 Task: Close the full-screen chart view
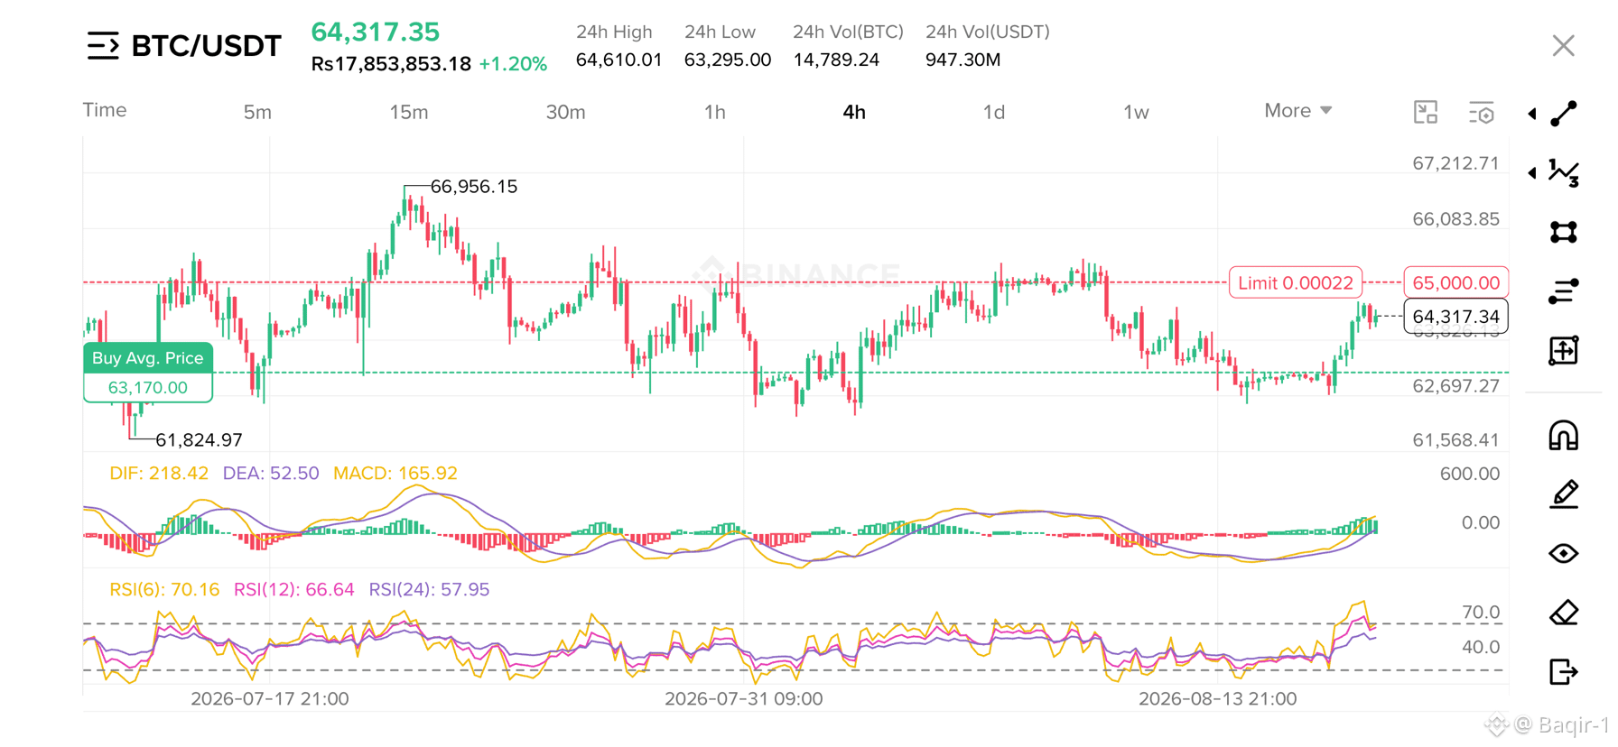1564,45
